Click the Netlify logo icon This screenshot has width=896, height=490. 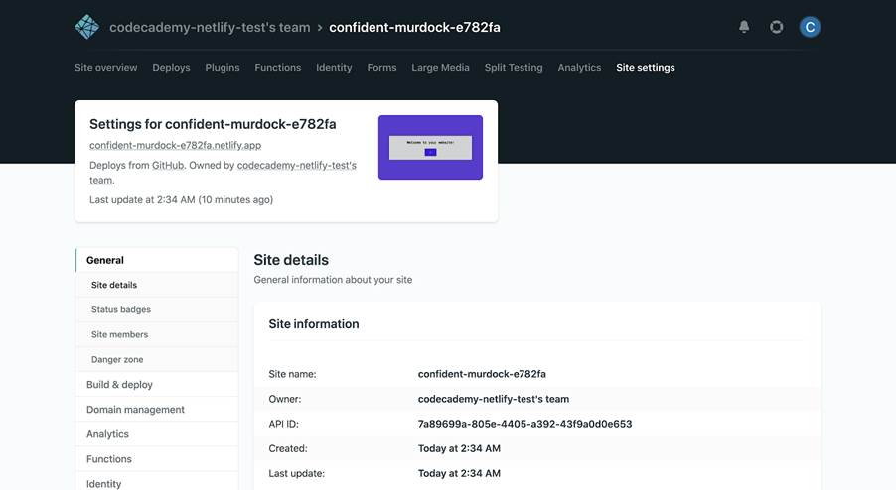[87, 27]
